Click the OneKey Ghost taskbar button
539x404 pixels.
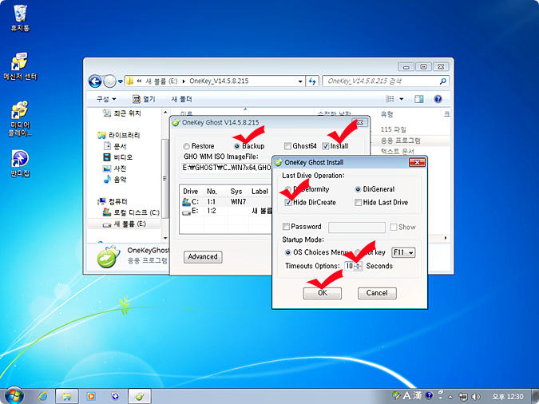[140, 397]
